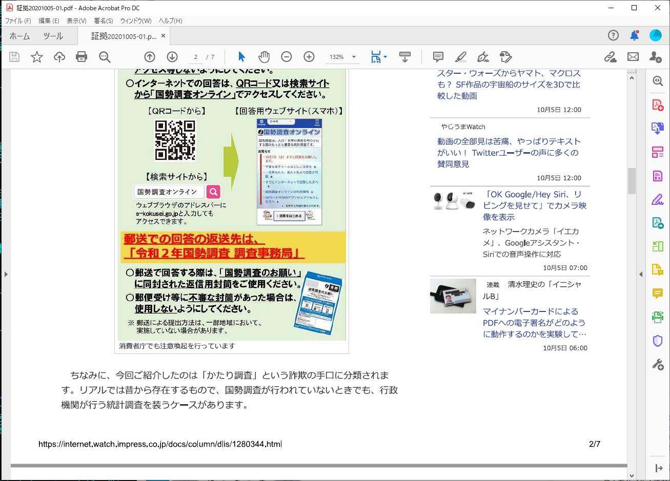The width and height of the screenshot is (670, 481).
Task: Activate the hand pan tool
Action: (x=264, y=57)
